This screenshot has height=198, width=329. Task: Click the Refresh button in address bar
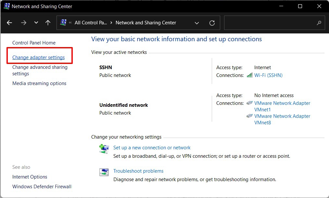212,23
